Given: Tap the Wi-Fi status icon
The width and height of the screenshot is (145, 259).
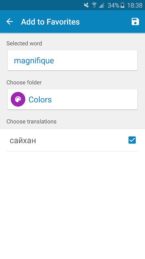Looking at the screenshot, I should [94, 5].
